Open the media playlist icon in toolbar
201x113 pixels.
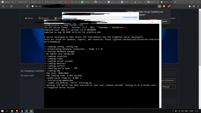(194, 6)
